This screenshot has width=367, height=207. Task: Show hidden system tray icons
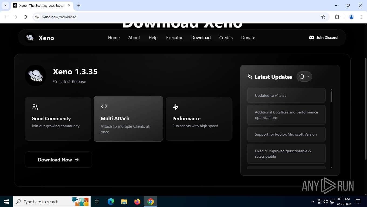tap(313, 202)
